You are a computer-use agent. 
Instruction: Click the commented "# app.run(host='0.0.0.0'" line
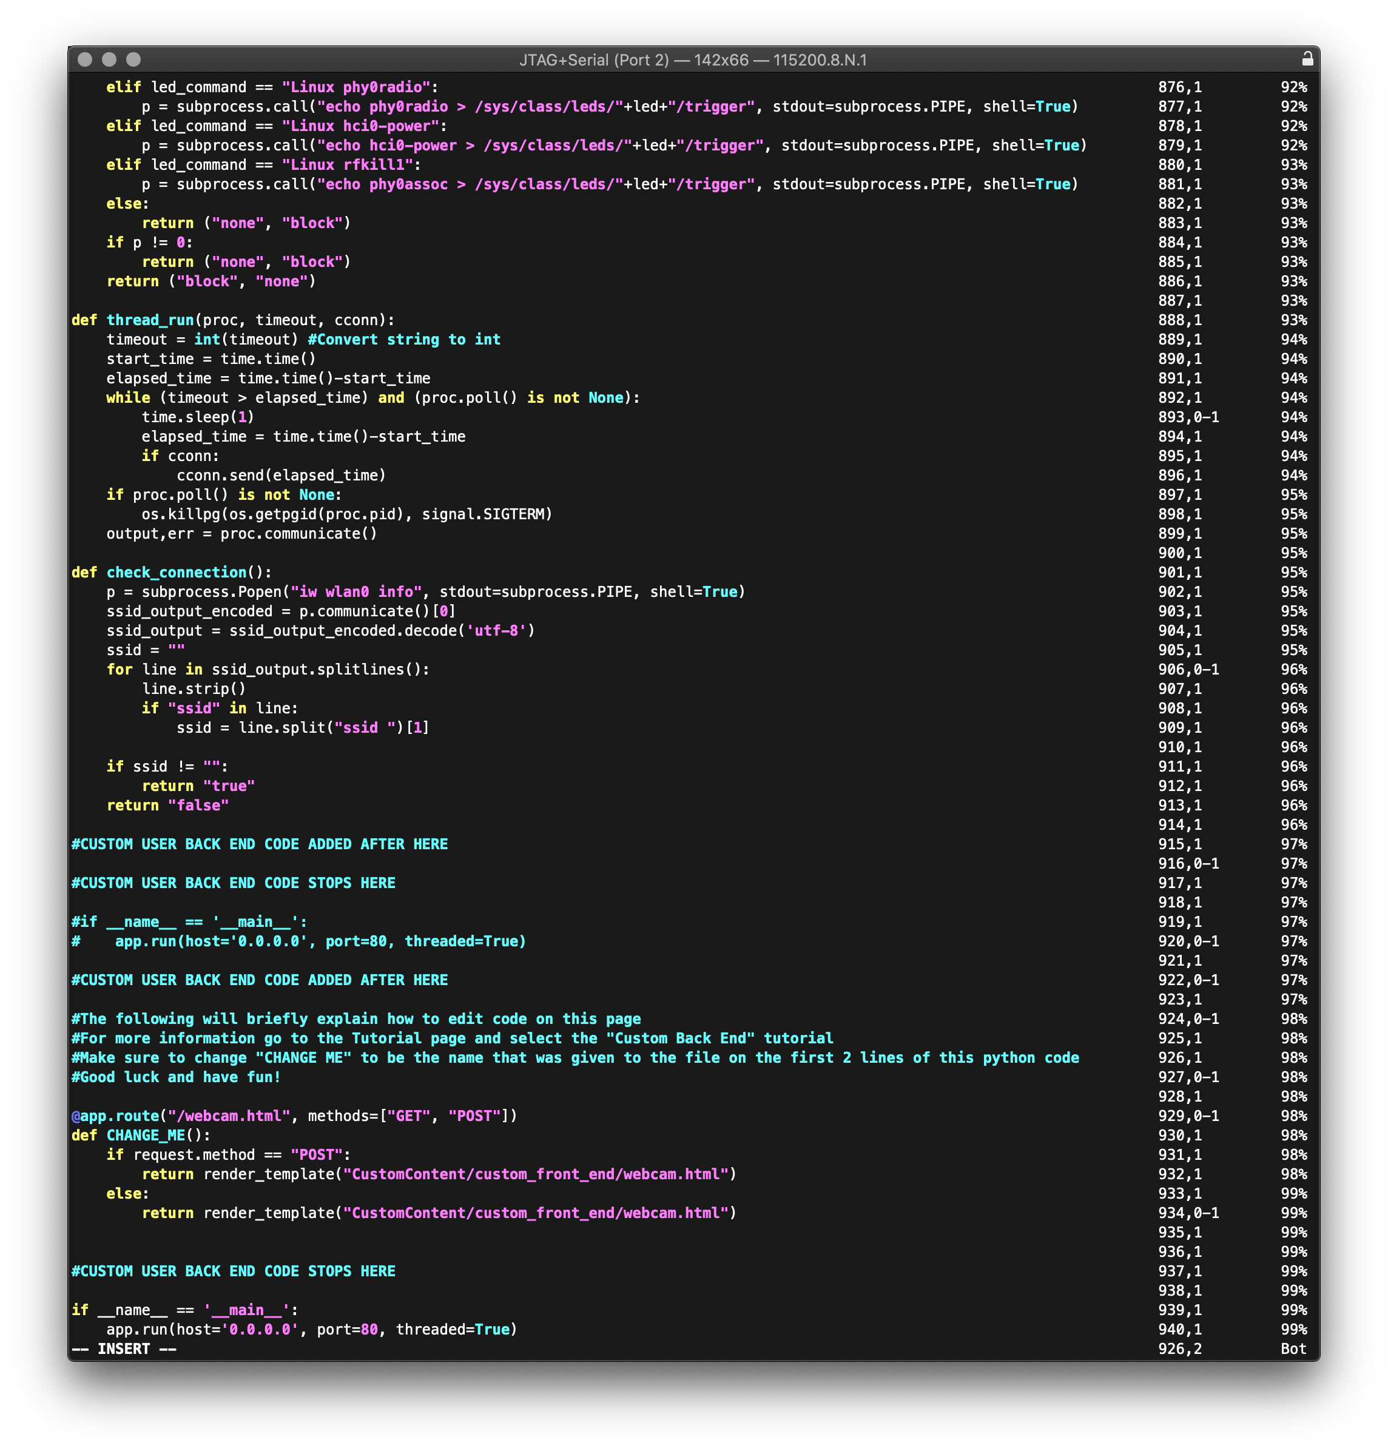tap(299, 941)
